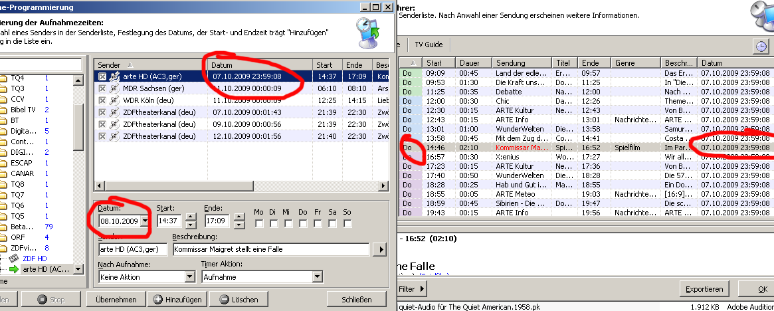Screen dimensions: 774x311
Task: Click the plus icon on Hinzufügen button
Action: pyautogui.click(x=159, y=300)
